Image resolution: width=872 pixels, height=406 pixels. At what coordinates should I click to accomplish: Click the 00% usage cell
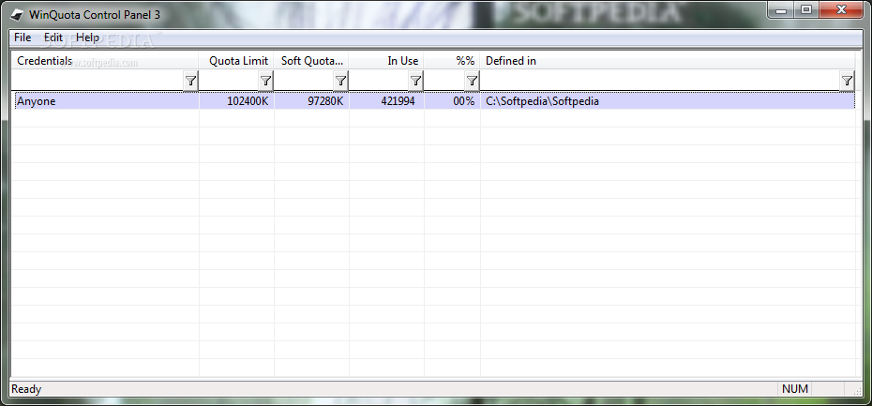click(452, 101)
